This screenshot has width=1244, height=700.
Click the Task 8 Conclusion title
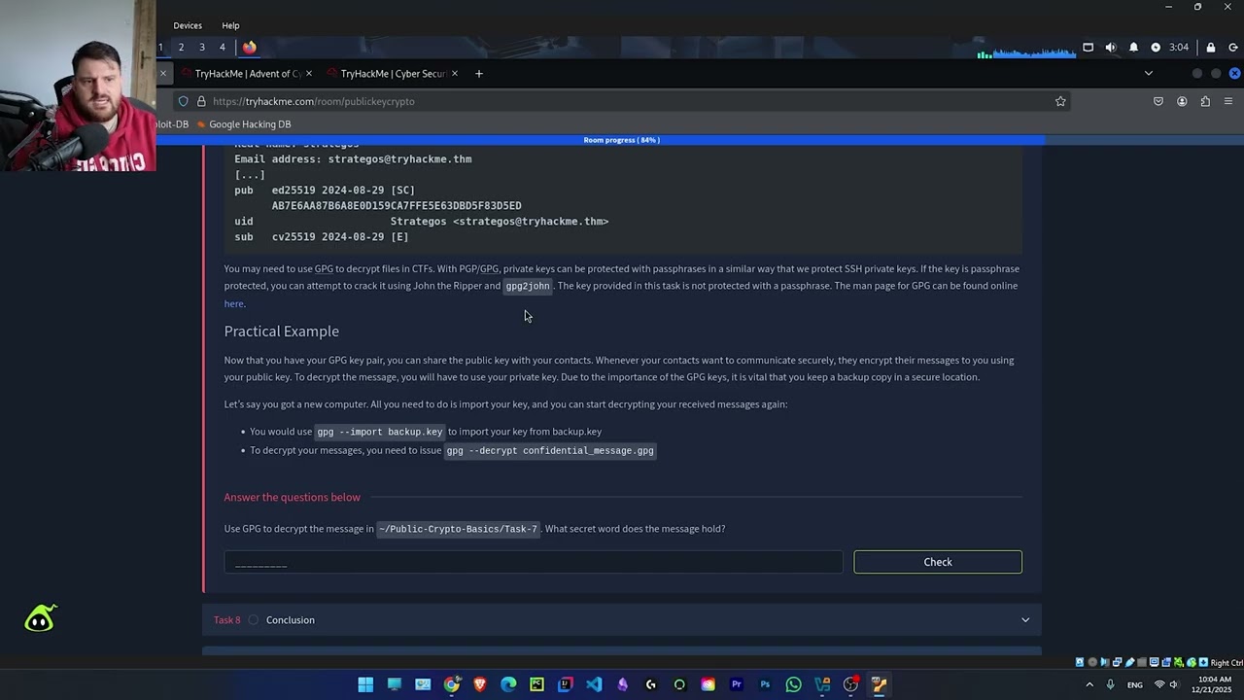[x=291, y=620]
